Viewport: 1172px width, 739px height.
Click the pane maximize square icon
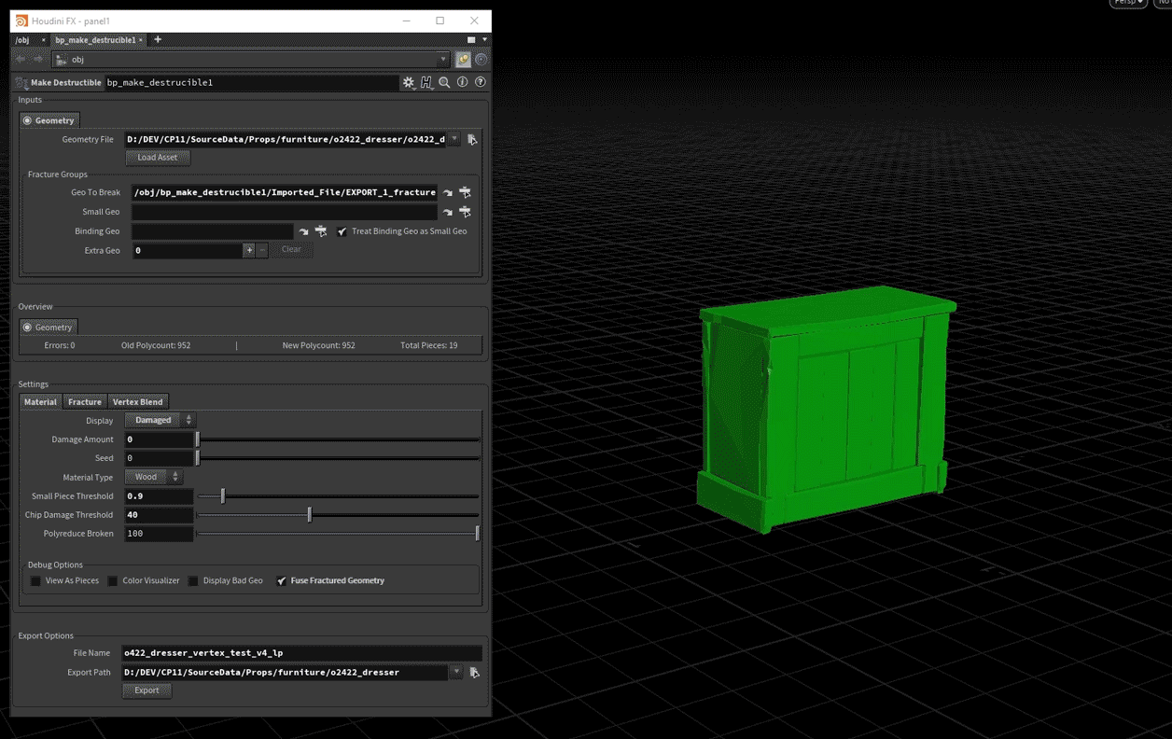click(471, 40)
